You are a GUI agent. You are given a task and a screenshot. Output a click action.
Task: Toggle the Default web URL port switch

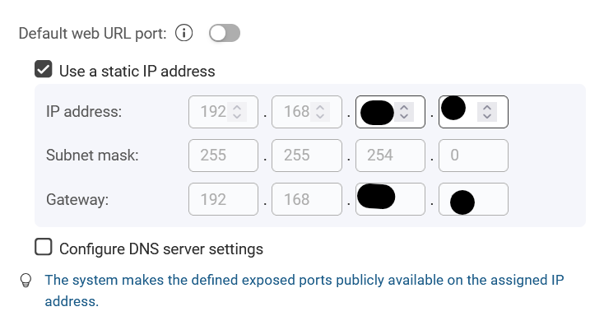click(x=224, y=34)
